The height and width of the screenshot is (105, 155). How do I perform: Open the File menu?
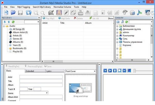pyautogui.click(x=6, y=7)
